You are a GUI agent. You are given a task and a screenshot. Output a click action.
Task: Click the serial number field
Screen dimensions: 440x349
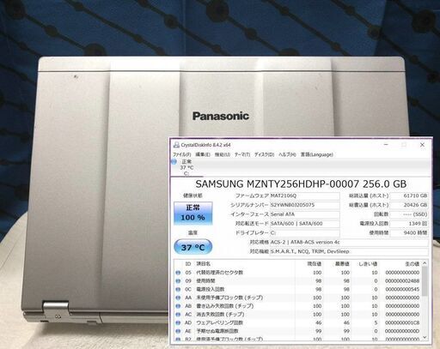305,205
